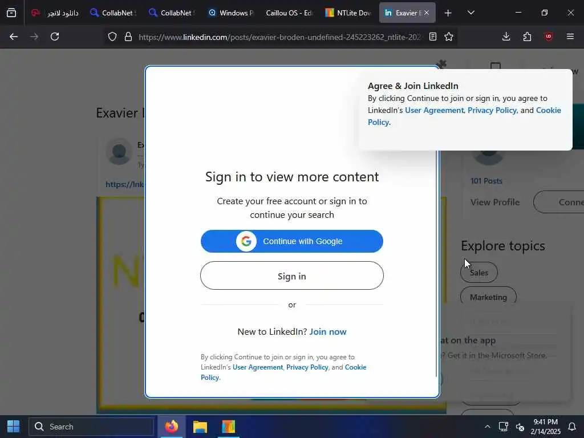This screenshot has width=584, height=438.
Task: Click the Sign in button in dialog
Action: click(291, 275)
